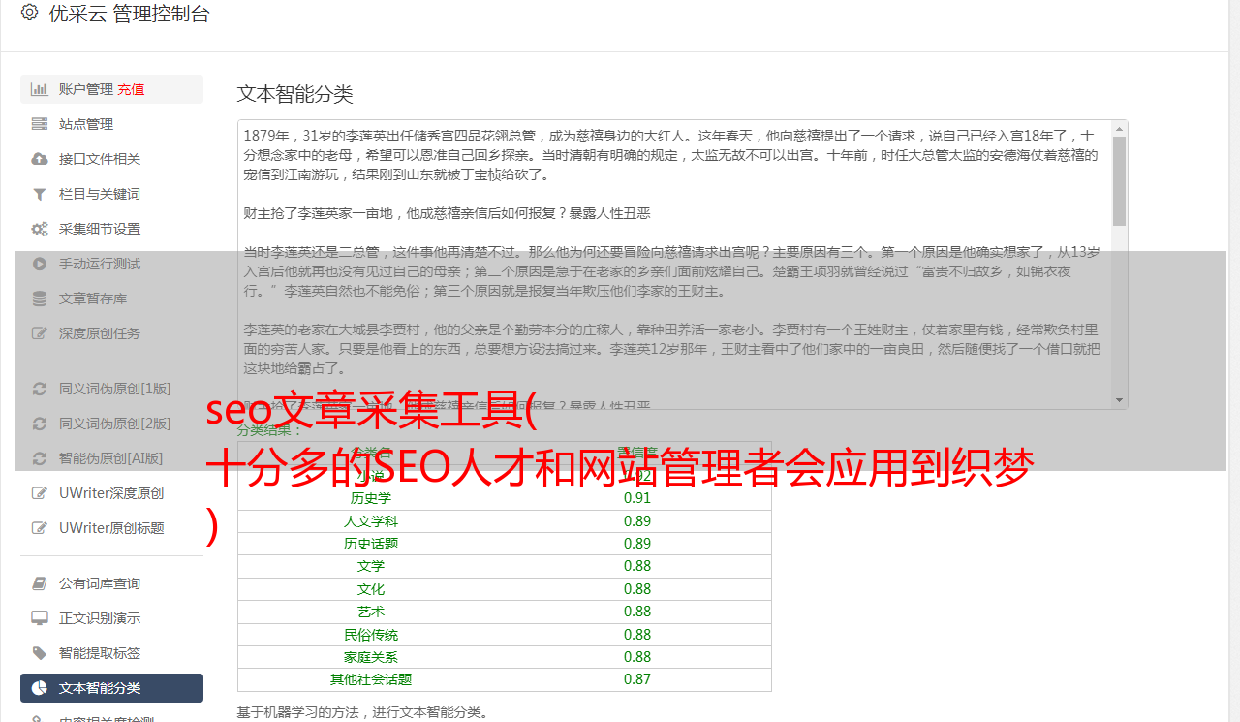
Task: Click the server icon for 站点管理
Action: coord(40,124)
